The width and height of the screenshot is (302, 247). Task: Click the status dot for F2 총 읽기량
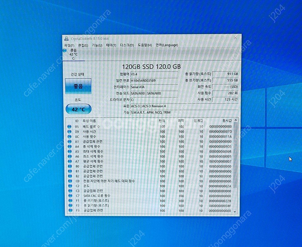click(70, 206)
